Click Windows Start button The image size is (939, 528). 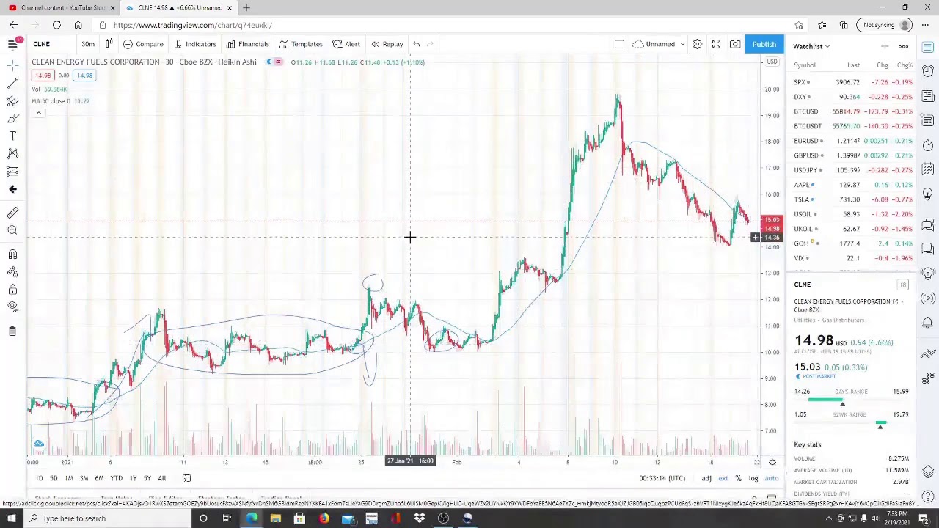12,518
